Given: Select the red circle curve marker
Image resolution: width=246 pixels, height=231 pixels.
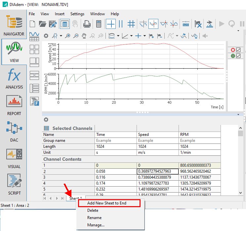Looking at the screenshot, I should (232, 50).
